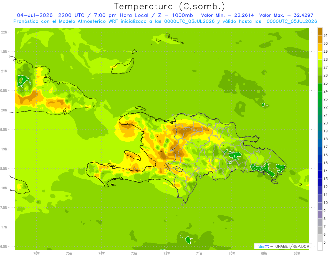Click the 'Valor Min. = 23.2614' value
333x257 pixels.
[x=227, y=15]
